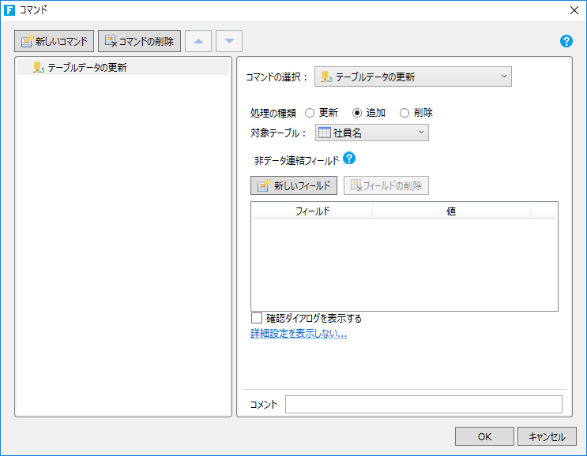Viewport: 587px width, 456px height.
Task: Open the 対象テーブル dropdown showing 社員名
Action: 372,133
